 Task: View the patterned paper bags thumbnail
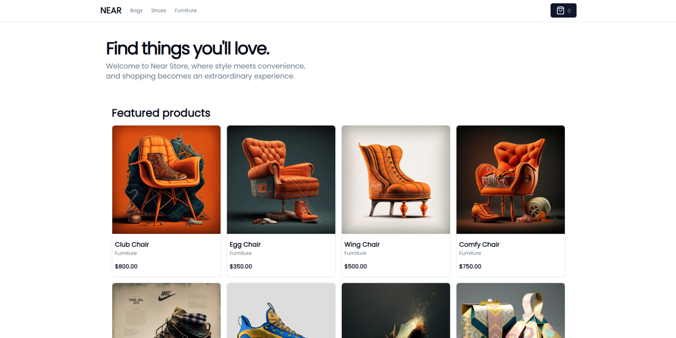coord(510,311)
